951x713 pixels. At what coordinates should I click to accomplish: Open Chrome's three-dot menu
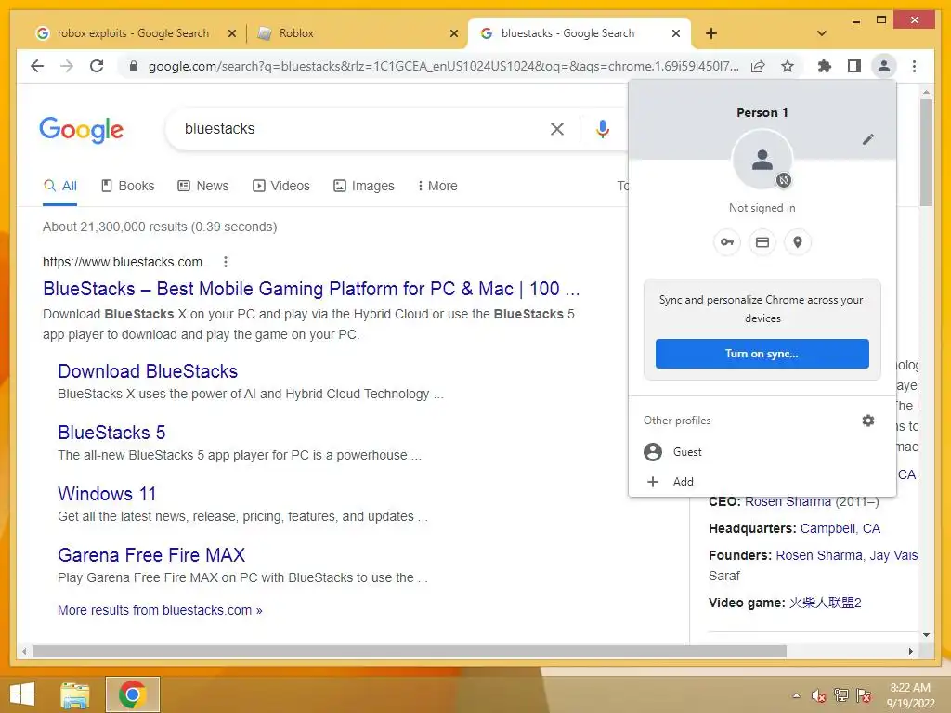(914, 66)
